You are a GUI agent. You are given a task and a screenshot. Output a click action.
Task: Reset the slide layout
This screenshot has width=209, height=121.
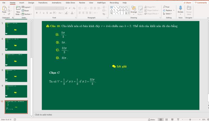(x=25, y=10)
